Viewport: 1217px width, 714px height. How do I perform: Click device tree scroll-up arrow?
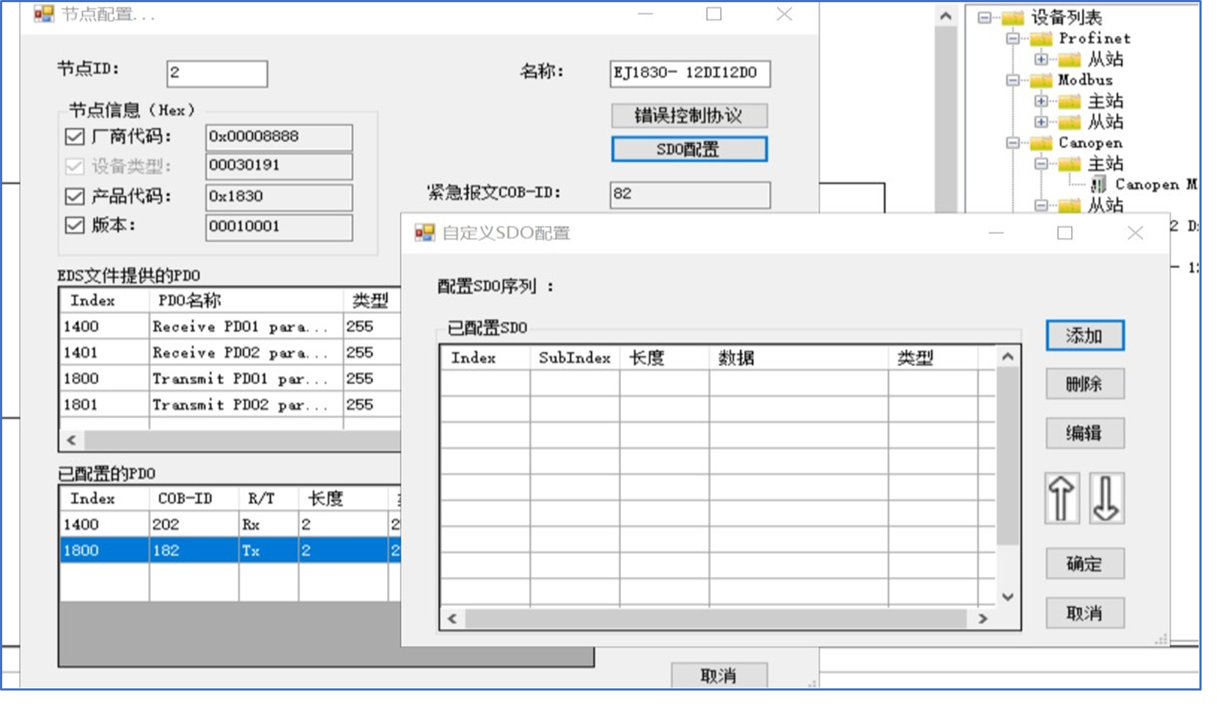point(946,16)
